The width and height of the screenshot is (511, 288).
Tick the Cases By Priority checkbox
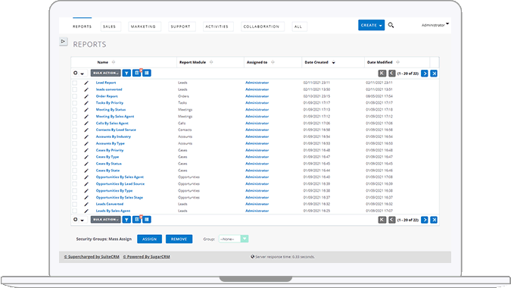pos(75,150)
